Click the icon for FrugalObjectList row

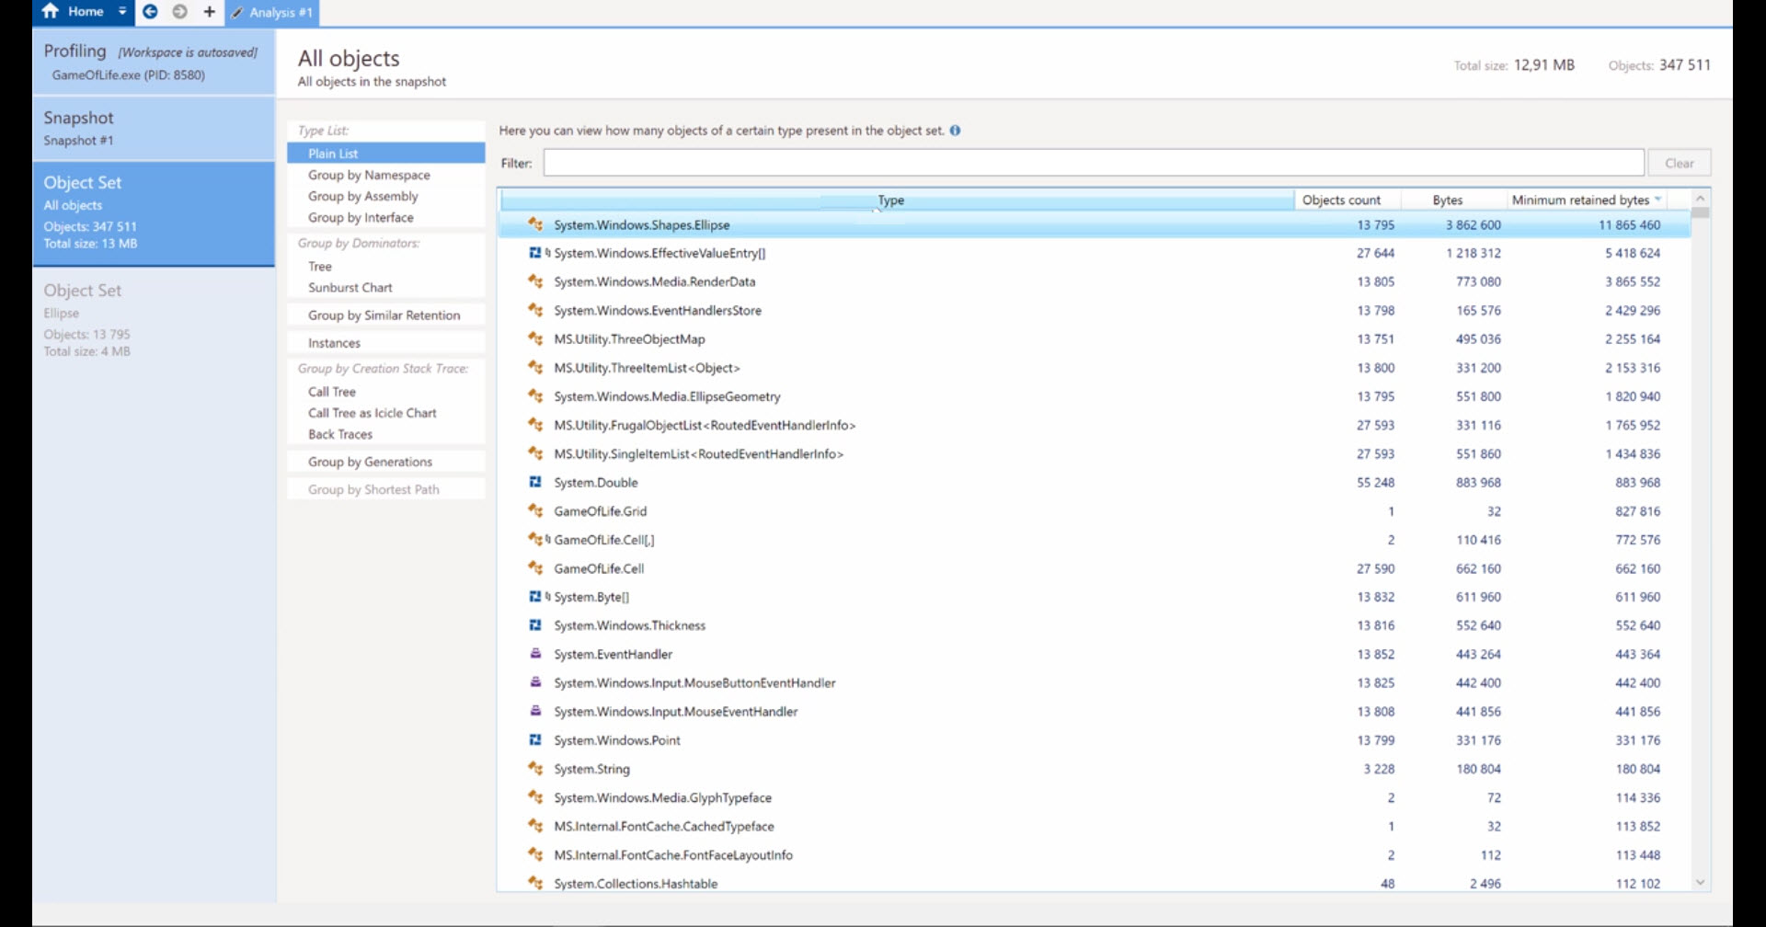(535, 424)
